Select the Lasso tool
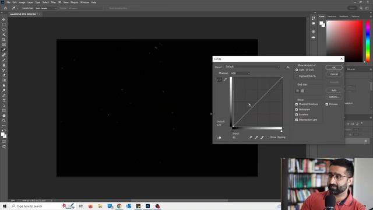The height and width of the screenshot is (210, 373). pyautogui.click(x=4, y=30)
